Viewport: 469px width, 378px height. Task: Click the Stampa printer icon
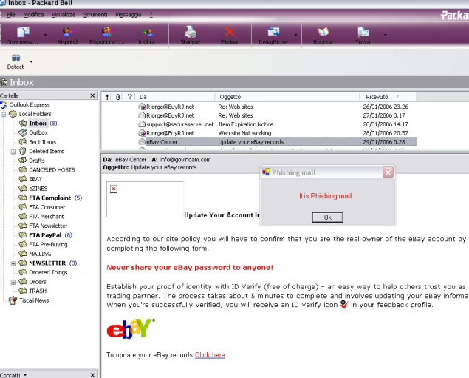coord(191,32)
